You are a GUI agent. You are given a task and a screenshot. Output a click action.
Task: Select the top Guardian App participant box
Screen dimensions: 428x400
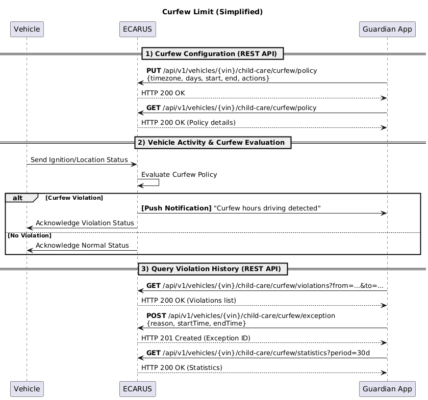[387, 29]
